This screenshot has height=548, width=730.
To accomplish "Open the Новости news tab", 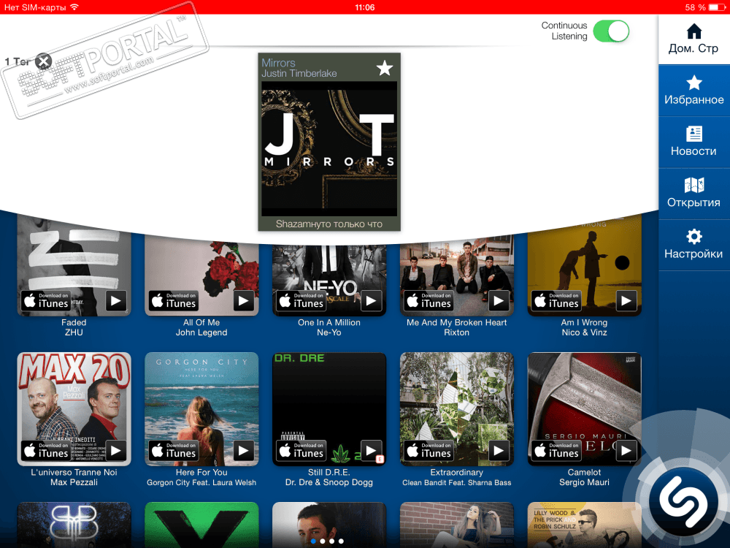I will (x=693, y=142).
